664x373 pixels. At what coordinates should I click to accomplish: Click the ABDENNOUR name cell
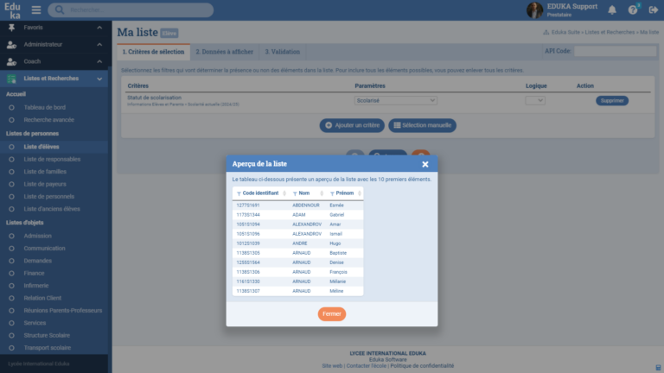[305, 205]
